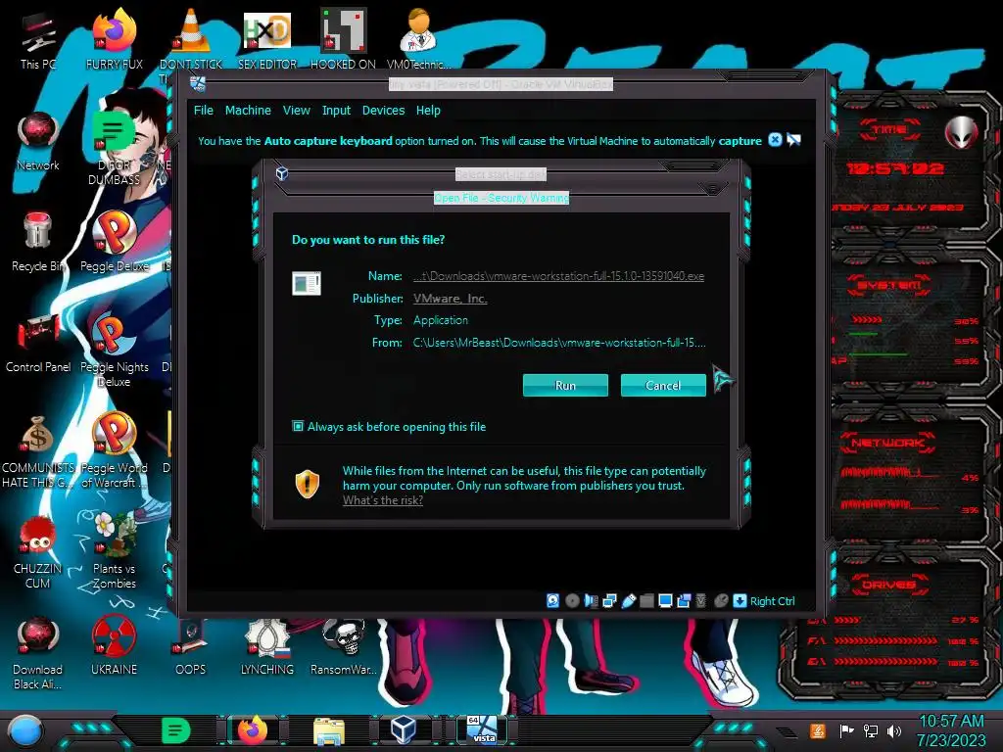Open the Devices menu
Screen dimensions: 1003x752
click(x=383, y=110)
